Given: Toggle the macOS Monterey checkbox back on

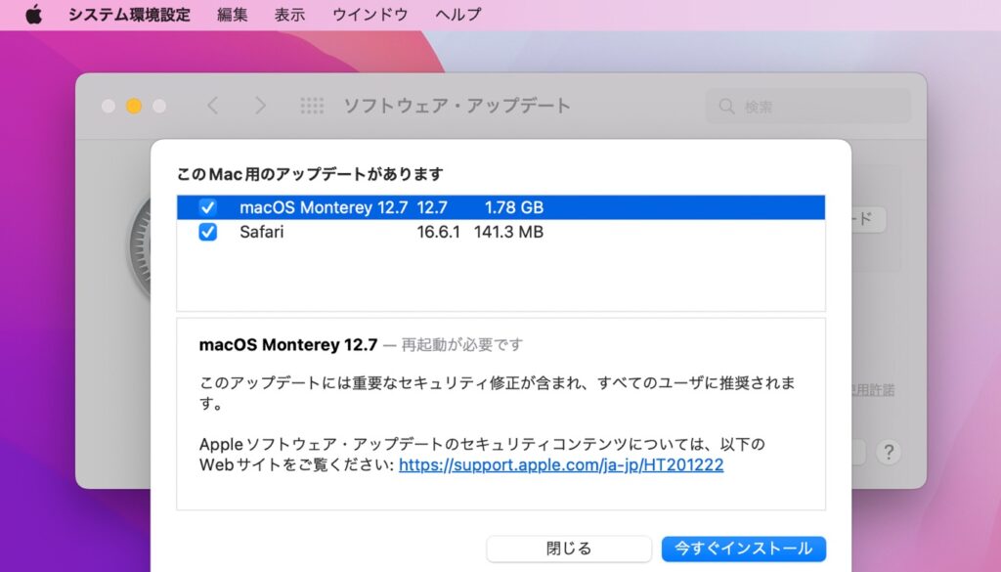Looking at the screenshot, I should click(207, 207).
